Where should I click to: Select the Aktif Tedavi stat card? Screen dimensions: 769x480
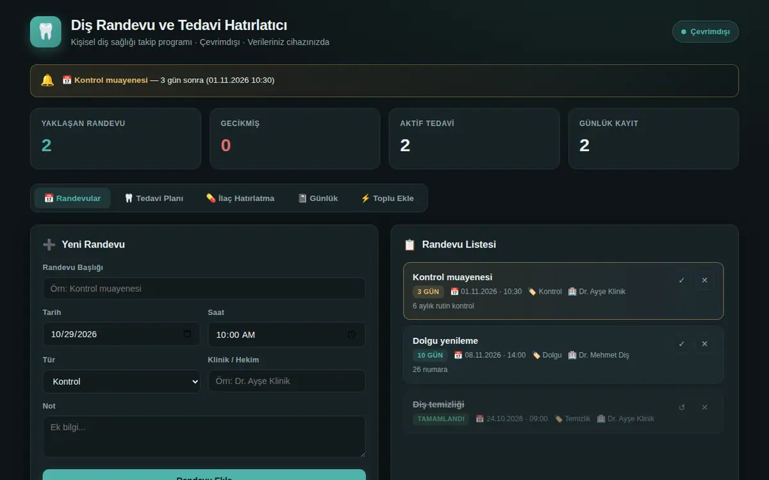pyautogui.click(x=474, y=139)
